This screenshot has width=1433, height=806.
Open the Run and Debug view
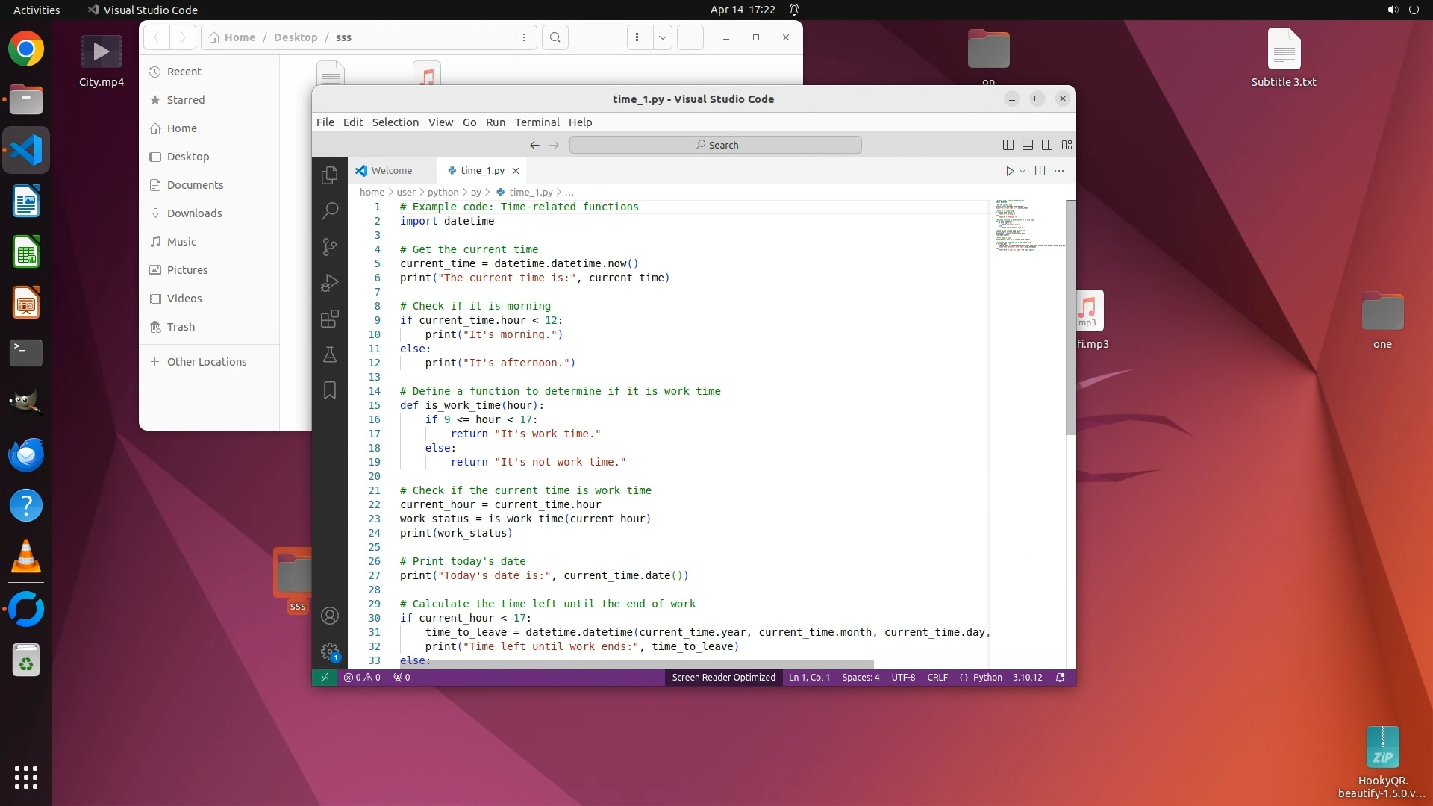coord(329,283)
